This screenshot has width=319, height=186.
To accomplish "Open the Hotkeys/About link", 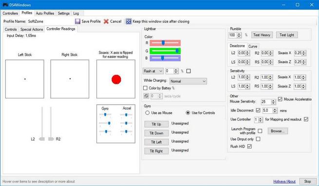I will (x=284, y=181).
